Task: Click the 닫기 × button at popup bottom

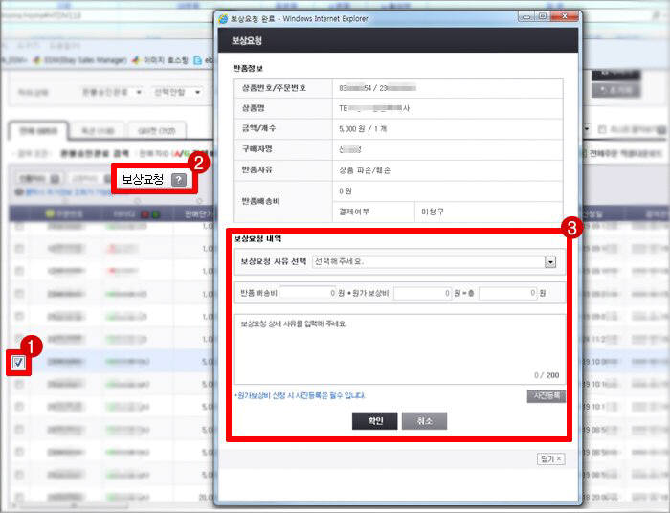Action: pos(551,459)
